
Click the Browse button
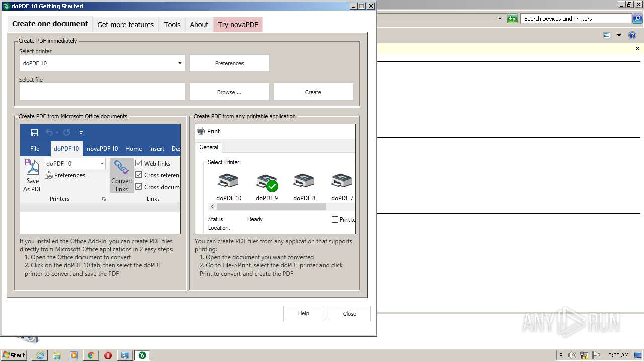point(229,92)
